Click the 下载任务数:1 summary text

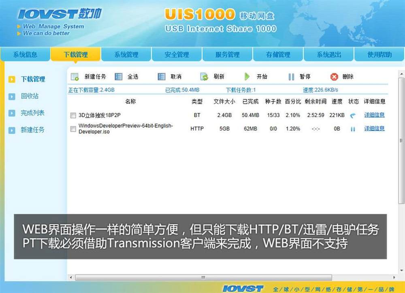241,90
